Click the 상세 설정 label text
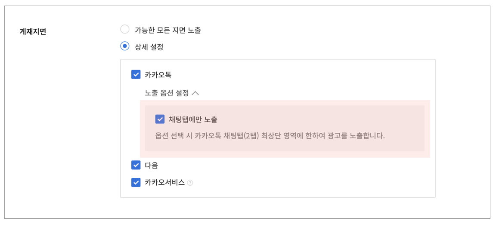Viewport: 496px width, 226px height. point(149,47)
